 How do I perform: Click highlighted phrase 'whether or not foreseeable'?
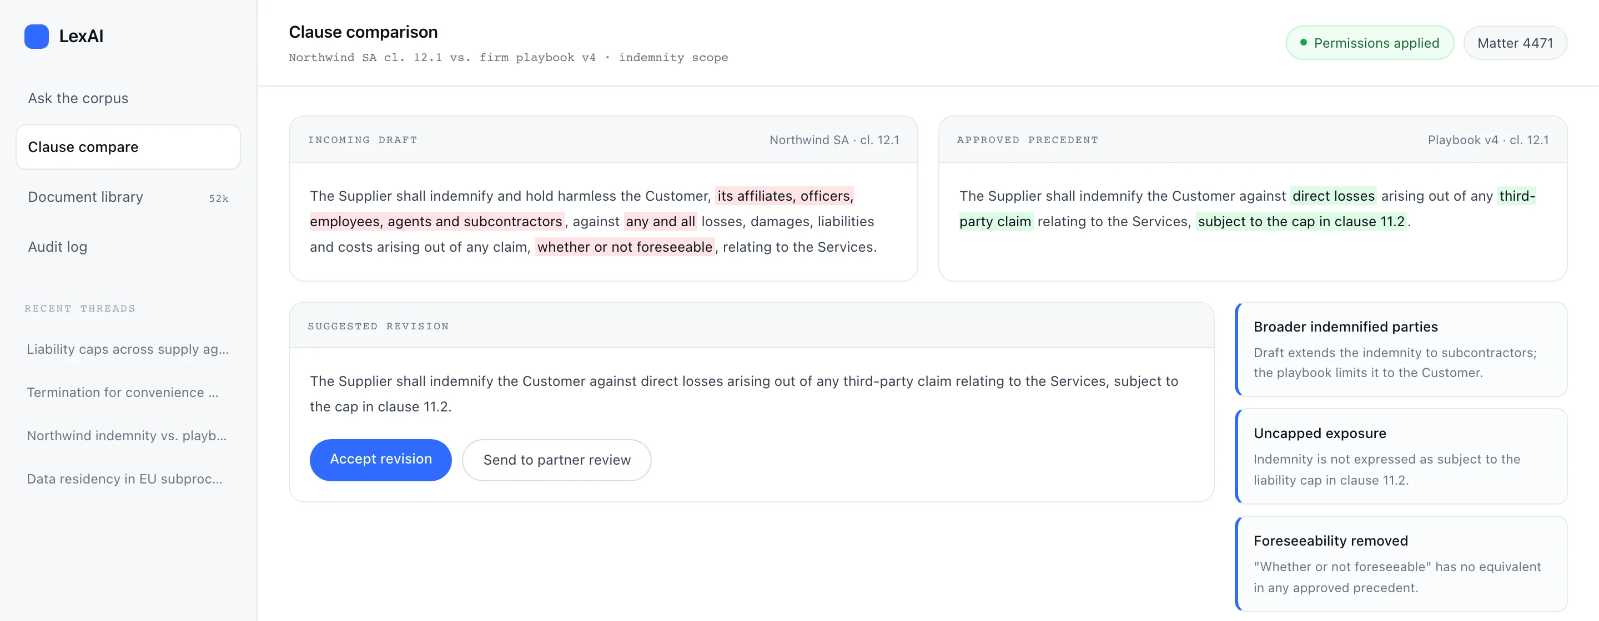625,247
